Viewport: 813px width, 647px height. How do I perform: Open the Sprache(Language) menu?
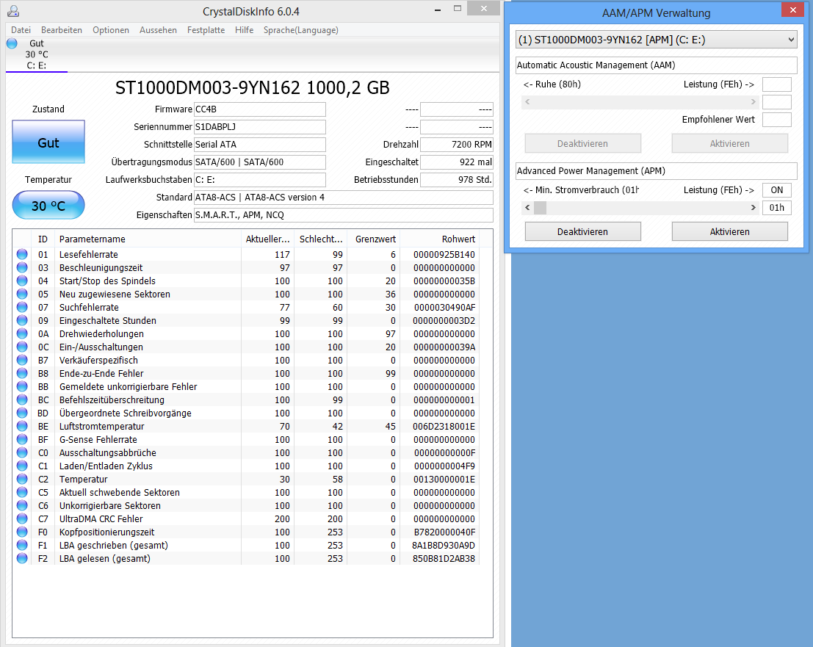[300, 30]
